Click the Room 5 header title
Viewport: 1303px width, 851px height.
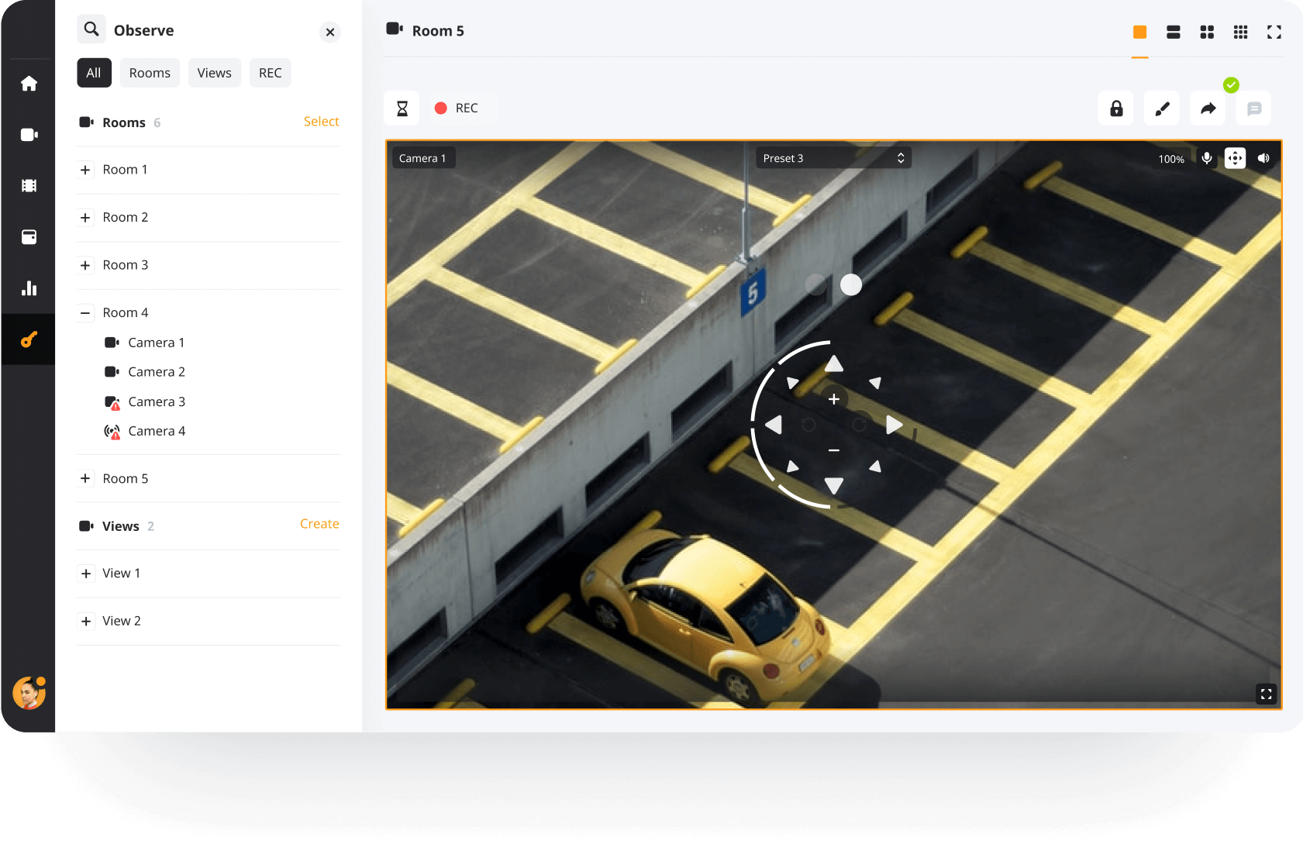pyautogui.click(x=438, y=31)
